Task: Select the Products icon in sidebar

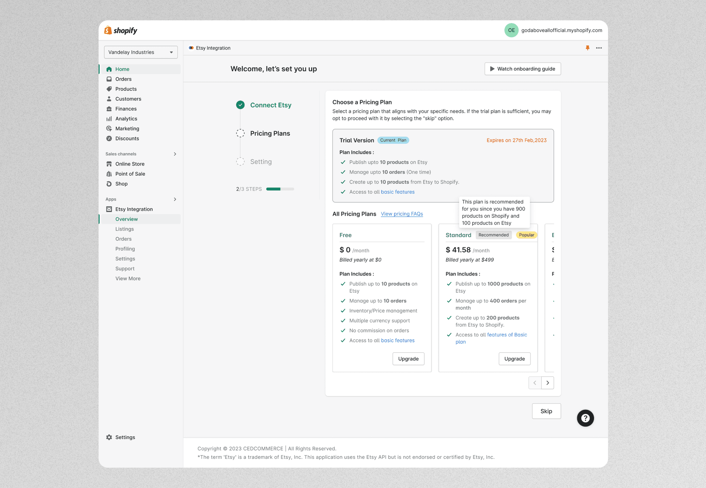Action: [x=109, y=89]
